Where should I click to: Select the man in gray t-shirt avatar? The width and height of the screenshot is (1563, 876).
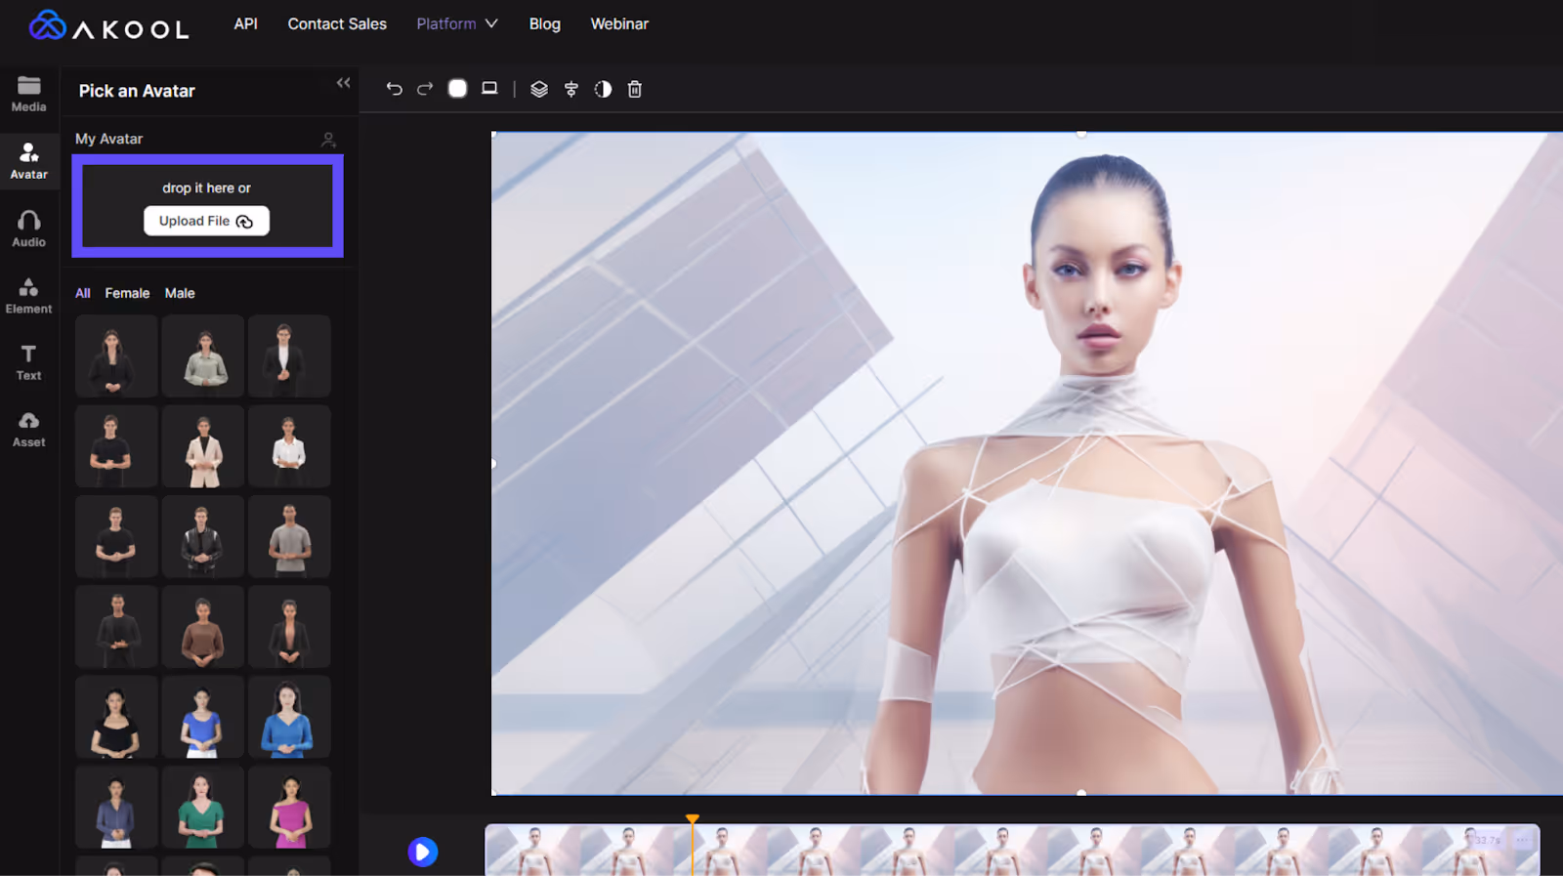[x=289, y=536]
